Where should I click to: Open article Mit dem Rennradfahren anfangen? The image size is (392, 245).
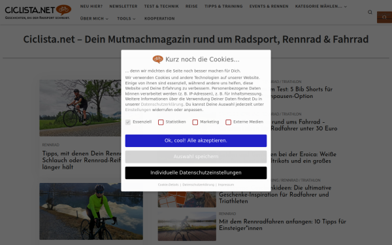coord(282,225)
